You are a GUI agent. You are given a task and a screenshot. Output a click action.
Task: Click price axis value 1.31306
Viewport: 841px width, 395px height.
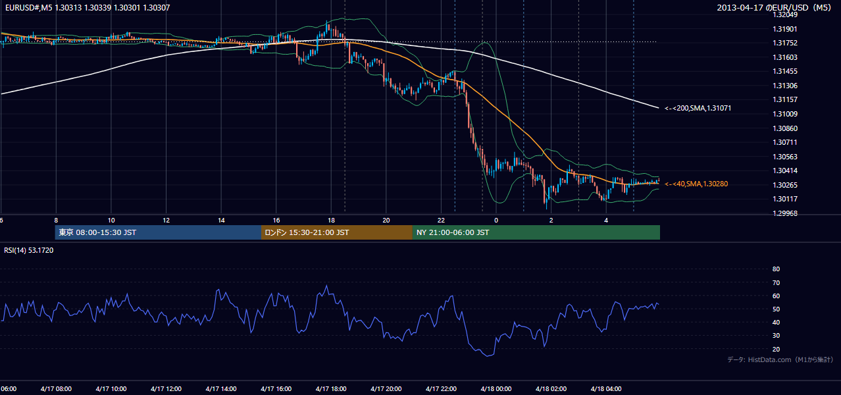coord(784,86)
